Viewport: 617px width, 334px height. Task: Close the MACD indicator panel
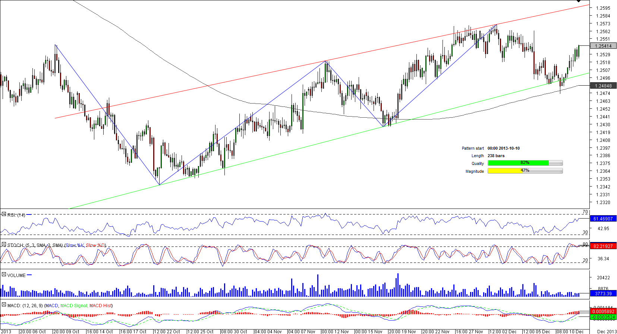(x=4, y=305)
